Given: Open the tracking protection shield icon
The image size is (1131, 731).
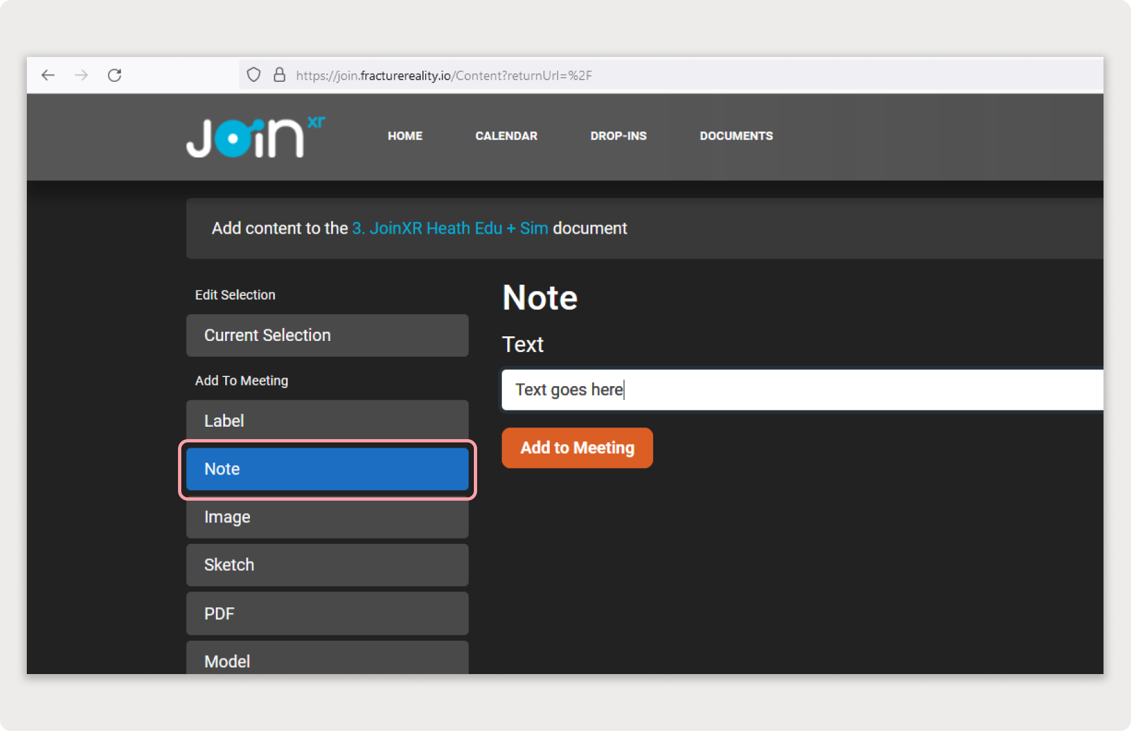Looking at the screenshot, I should [x=253, y=75].
